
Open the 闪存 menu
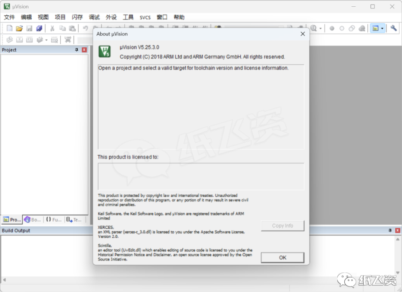[77, 17]
